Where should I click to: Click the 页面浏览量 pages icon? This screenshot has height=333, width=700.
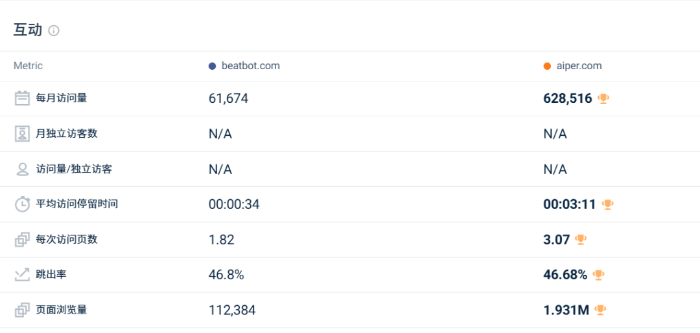coord(23,310)
